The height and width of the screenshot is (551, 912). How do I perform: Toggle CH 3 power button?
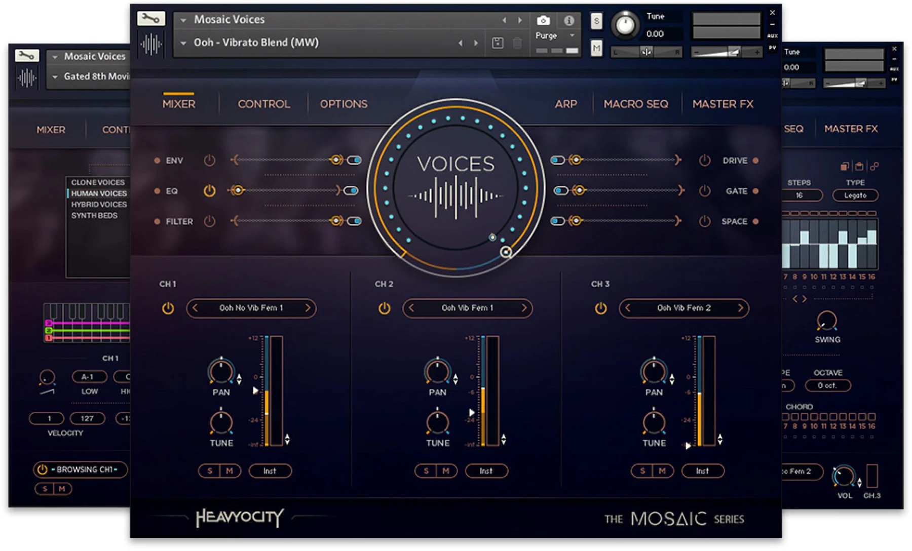[601, 308]
